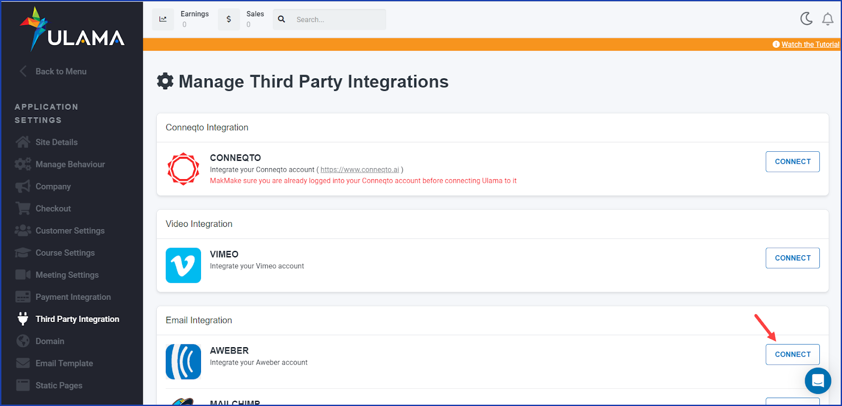The width and height of the screenshot is (842, 406).
Task: Open Manage Behaviour settings
Action: [70, 164]
